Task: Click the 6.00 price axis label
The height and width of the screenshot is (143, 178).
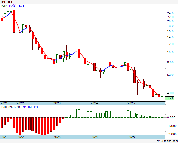Action: pyautogui.click(x=171, y=75)
